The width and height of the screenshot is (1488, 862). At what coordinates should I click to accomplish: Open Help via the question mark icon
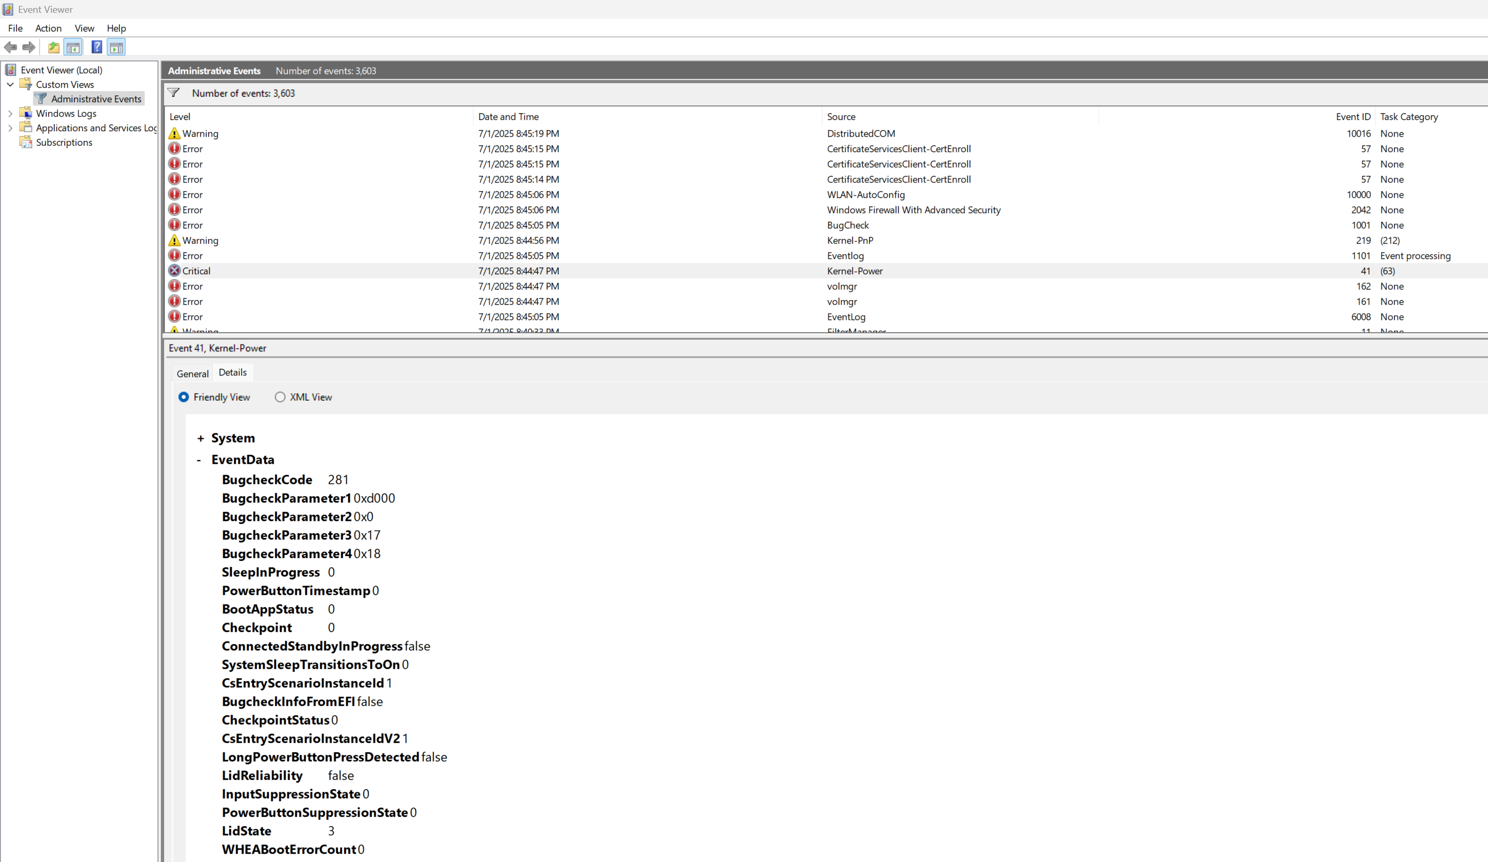[x=97, y=47]
